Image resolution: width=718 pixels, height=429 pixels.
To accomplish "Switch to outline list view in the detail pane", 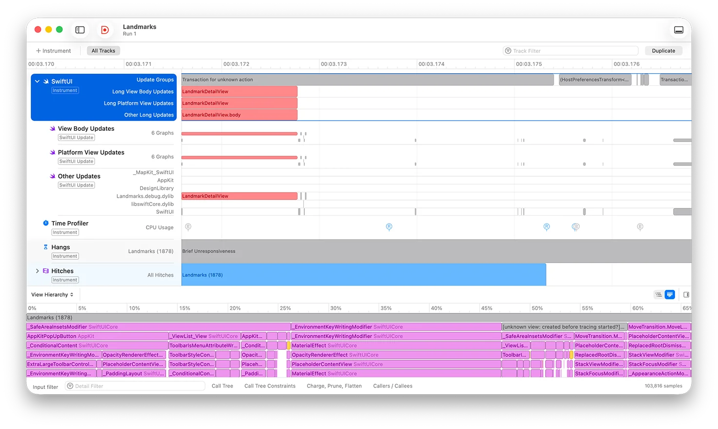I will click(658, 295).
